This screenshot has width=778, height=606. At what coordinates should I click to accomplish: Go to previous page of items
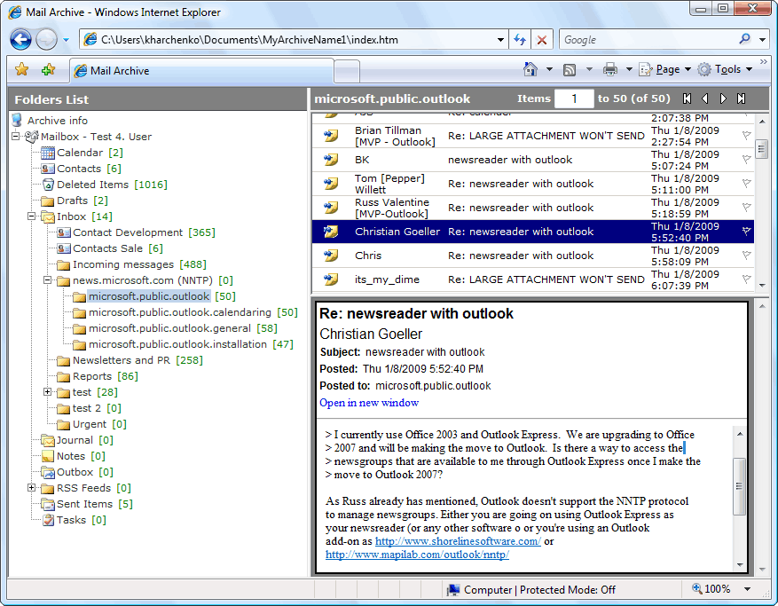[x=705, y=98]
